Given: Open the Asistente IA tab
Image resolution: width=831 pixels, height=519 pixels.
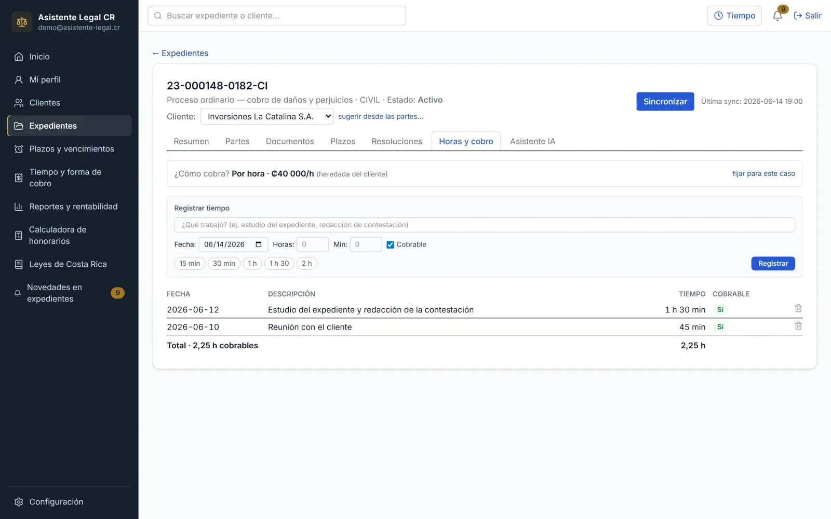Looking at the screenshot, I should coord(532,141).
